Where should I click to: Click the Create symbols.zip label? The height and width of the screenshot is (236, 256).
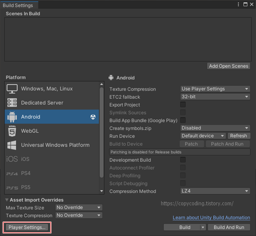pyautogui.click(x=130, y=128)
